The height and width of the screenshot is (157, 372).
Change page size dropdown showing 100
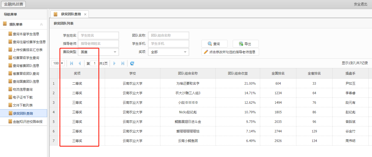point(58,63)
